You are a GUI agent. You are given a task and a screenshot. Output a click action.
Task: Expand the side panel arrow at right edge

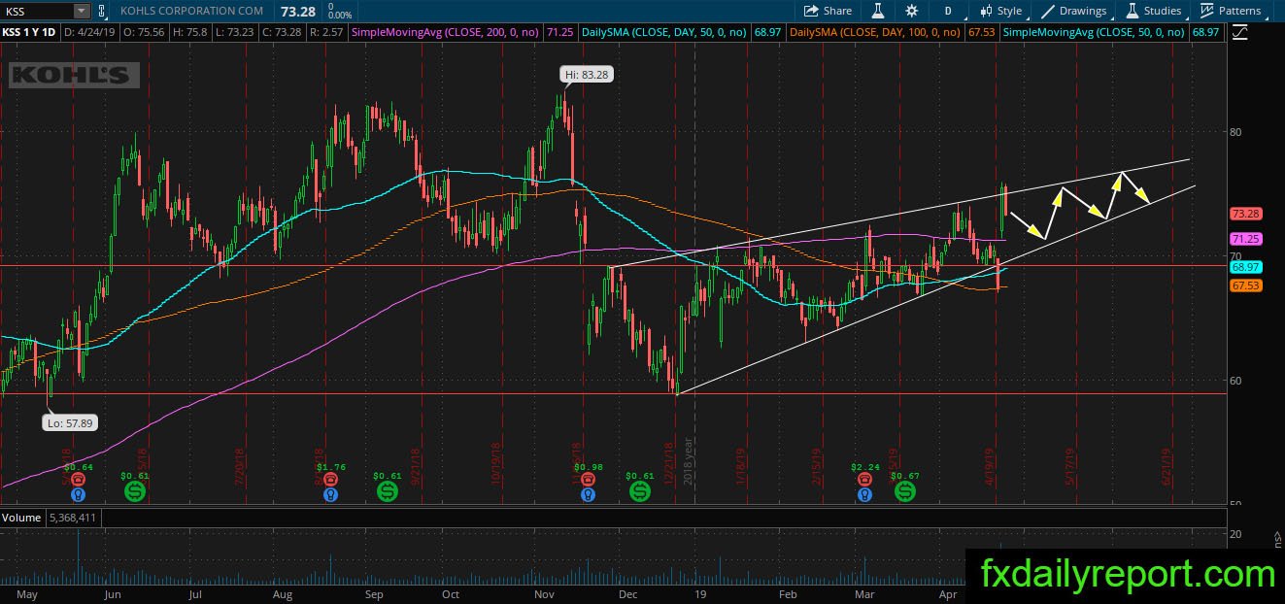(1277, 537)
